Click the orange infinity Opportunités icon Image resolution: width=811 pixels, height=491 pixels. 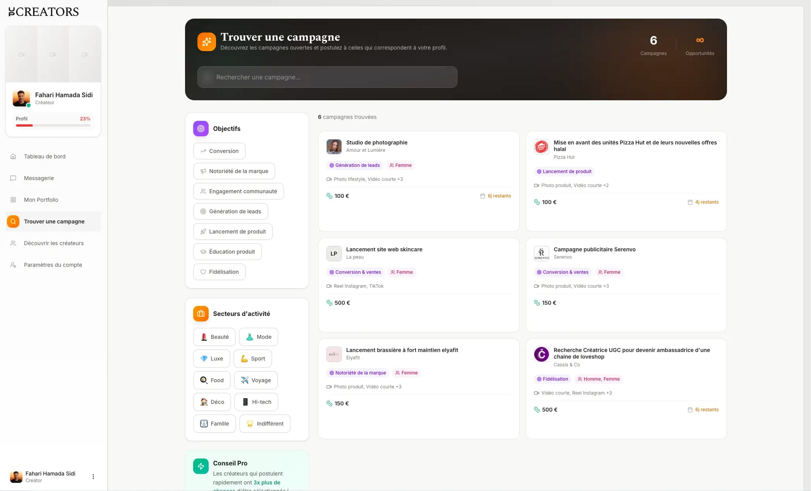click(700, 40)
